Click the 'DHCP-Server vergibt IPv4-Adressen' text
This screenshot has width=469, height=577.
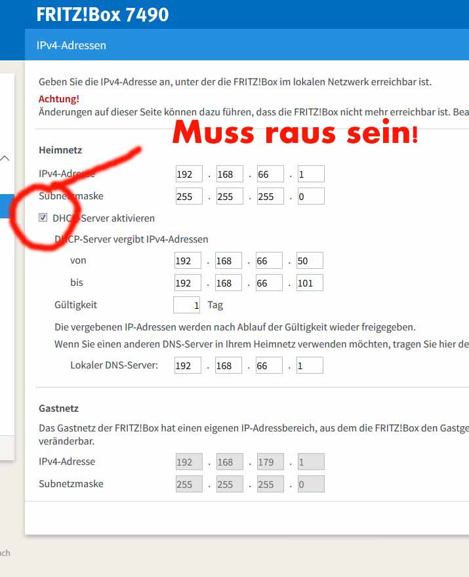[131, 239]
